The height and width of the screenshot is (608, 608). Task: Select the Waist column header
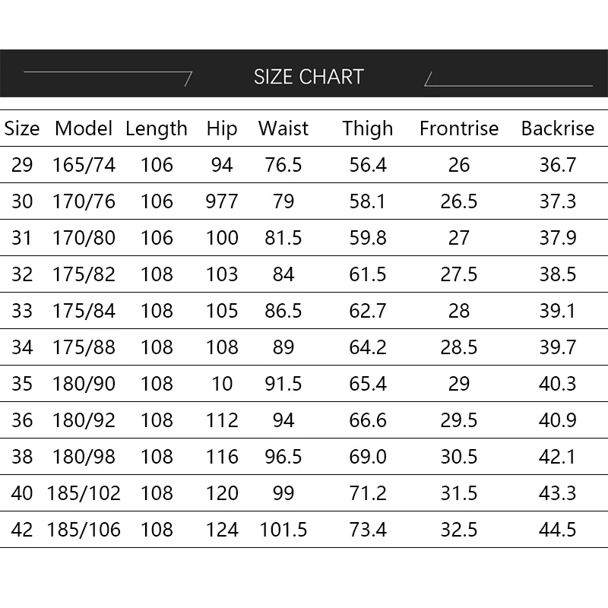(283, 128)
